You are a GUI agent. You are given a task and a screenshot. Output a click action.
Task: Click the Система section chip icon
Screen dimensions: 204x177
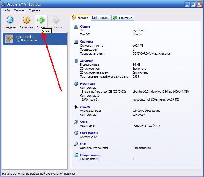tap(76, 42)
